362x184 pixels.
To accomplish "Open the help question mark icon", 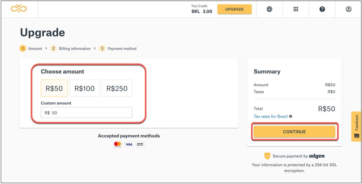I will pyautogui.click(x=322, y=9).
